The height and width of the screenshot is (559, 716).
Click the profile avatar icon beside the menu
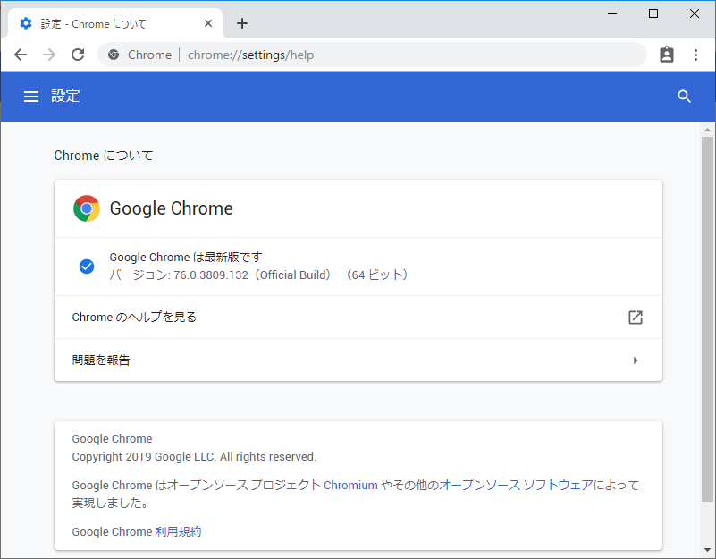pos(666,55)
